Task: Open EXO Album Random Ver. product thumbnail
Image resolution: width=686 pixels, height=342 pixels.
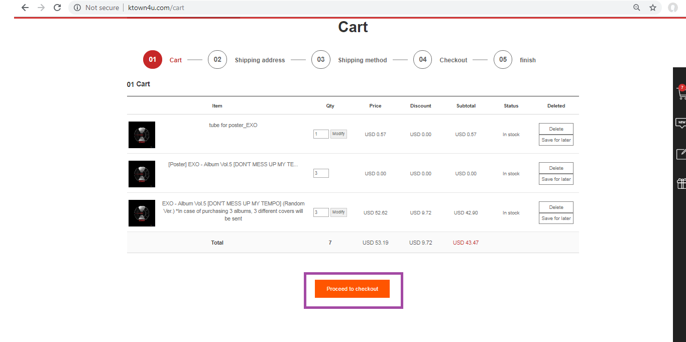Action: point(142,213)
